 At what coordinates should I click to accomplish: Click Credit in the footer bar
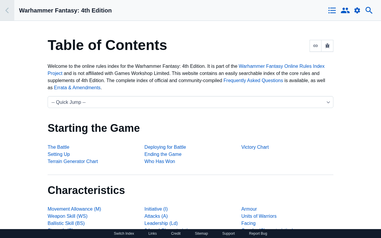click(176, 234)
